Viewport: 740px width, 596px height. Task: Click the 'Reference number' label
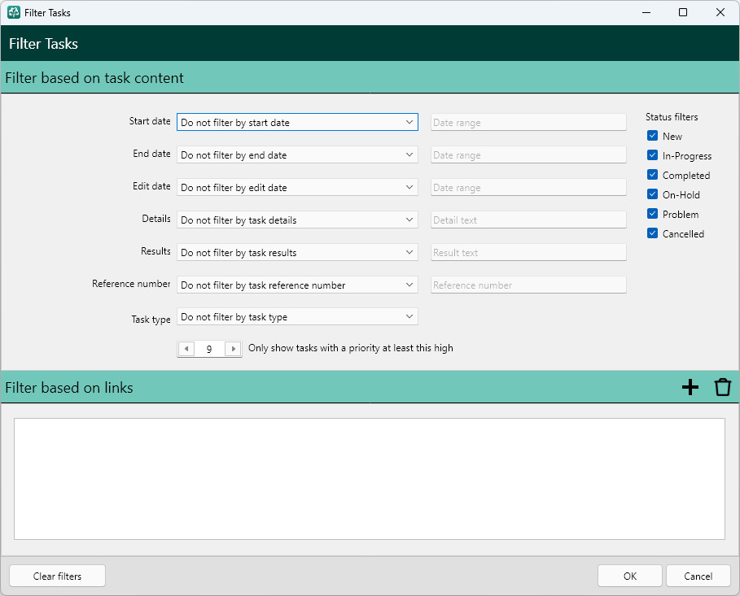(131, 284)
